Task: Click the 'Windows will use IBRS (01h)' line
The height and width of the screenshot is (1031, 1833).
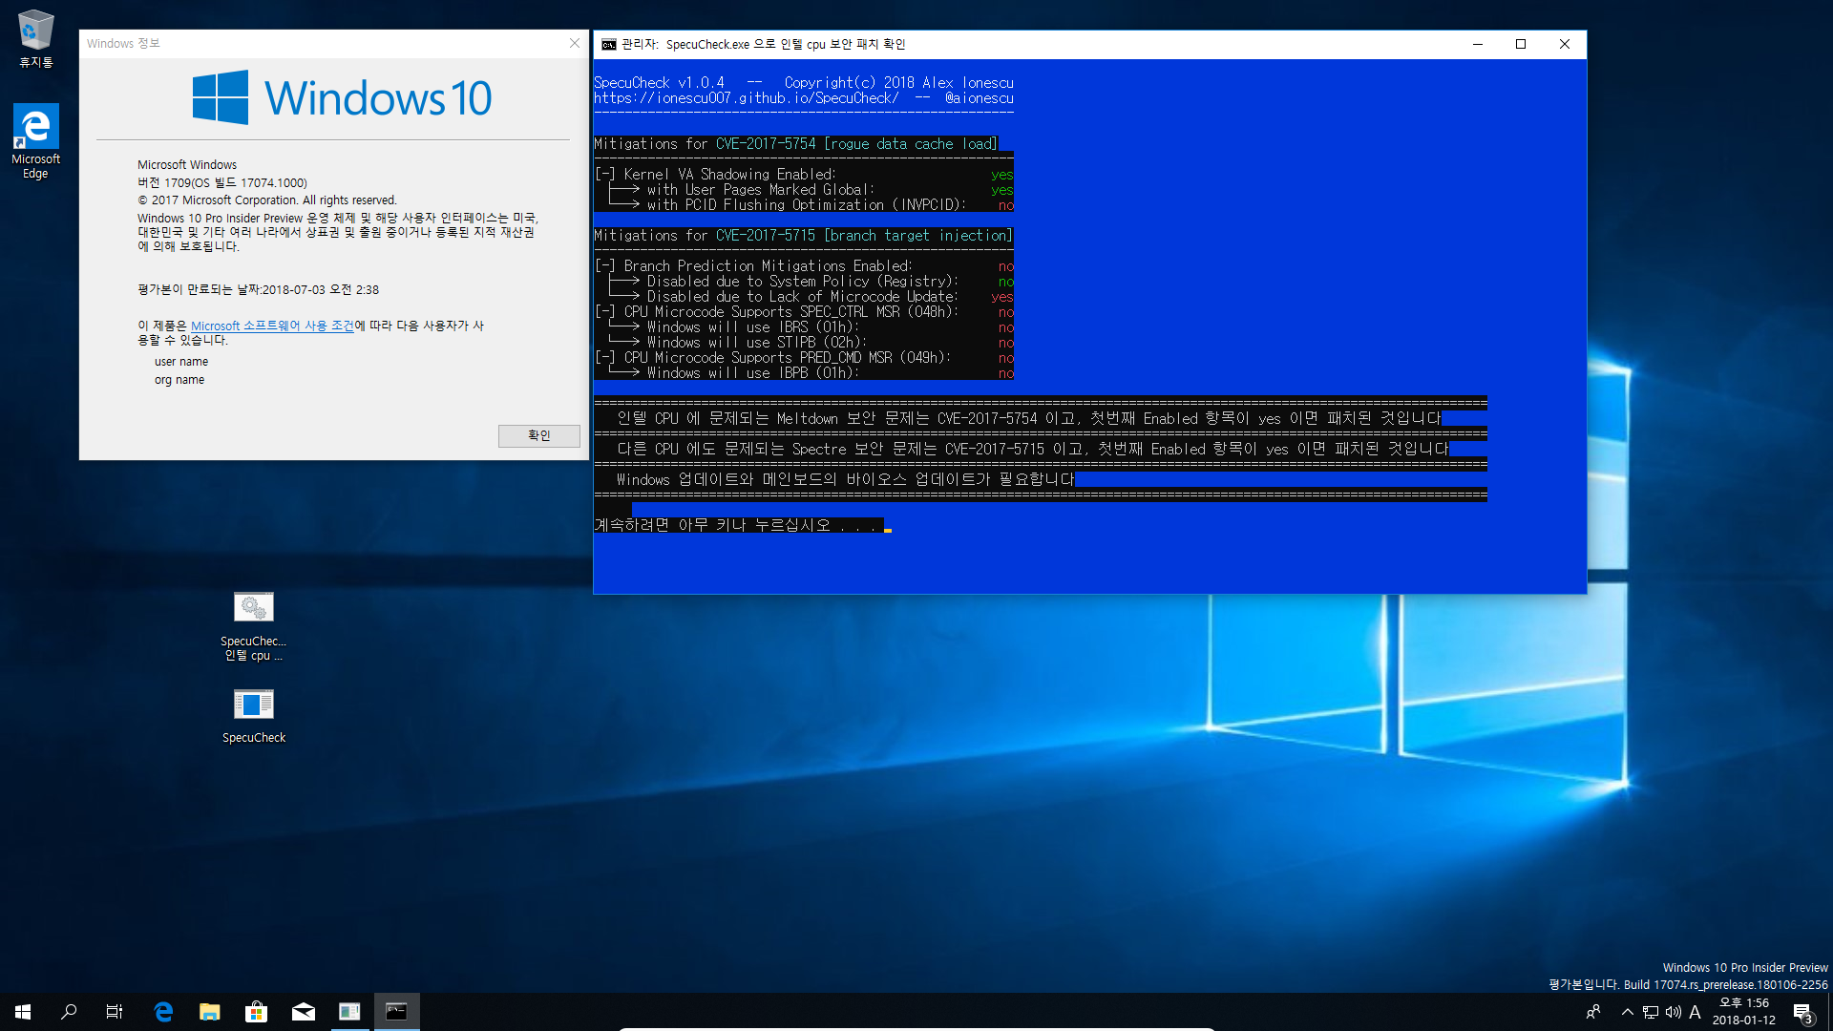Action: pos(804,326)
